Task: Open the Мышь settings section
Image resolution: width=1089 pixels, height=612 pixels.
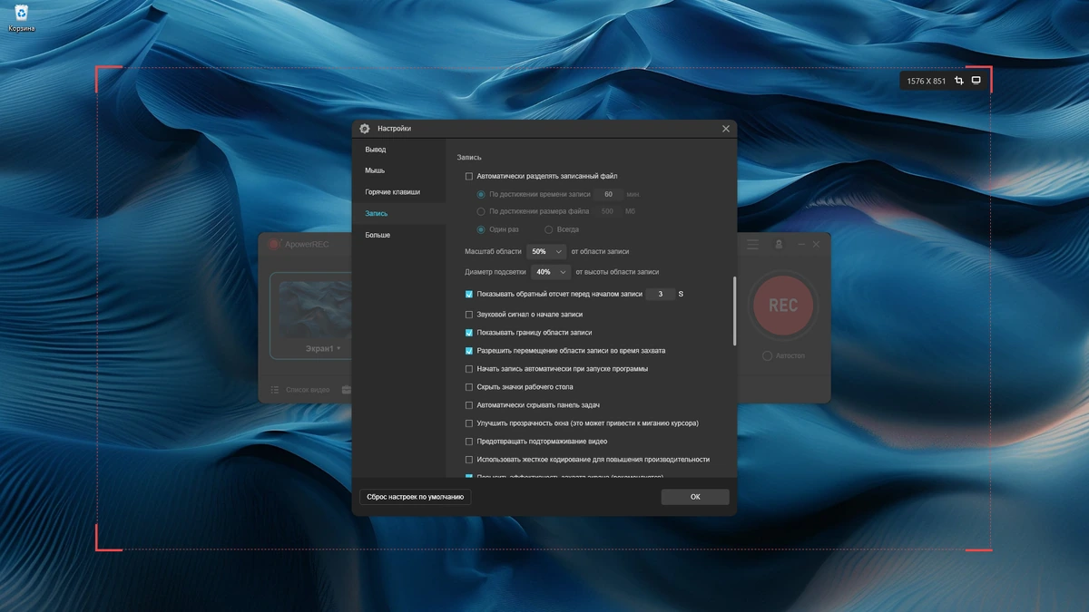Action: click(375, 170)
